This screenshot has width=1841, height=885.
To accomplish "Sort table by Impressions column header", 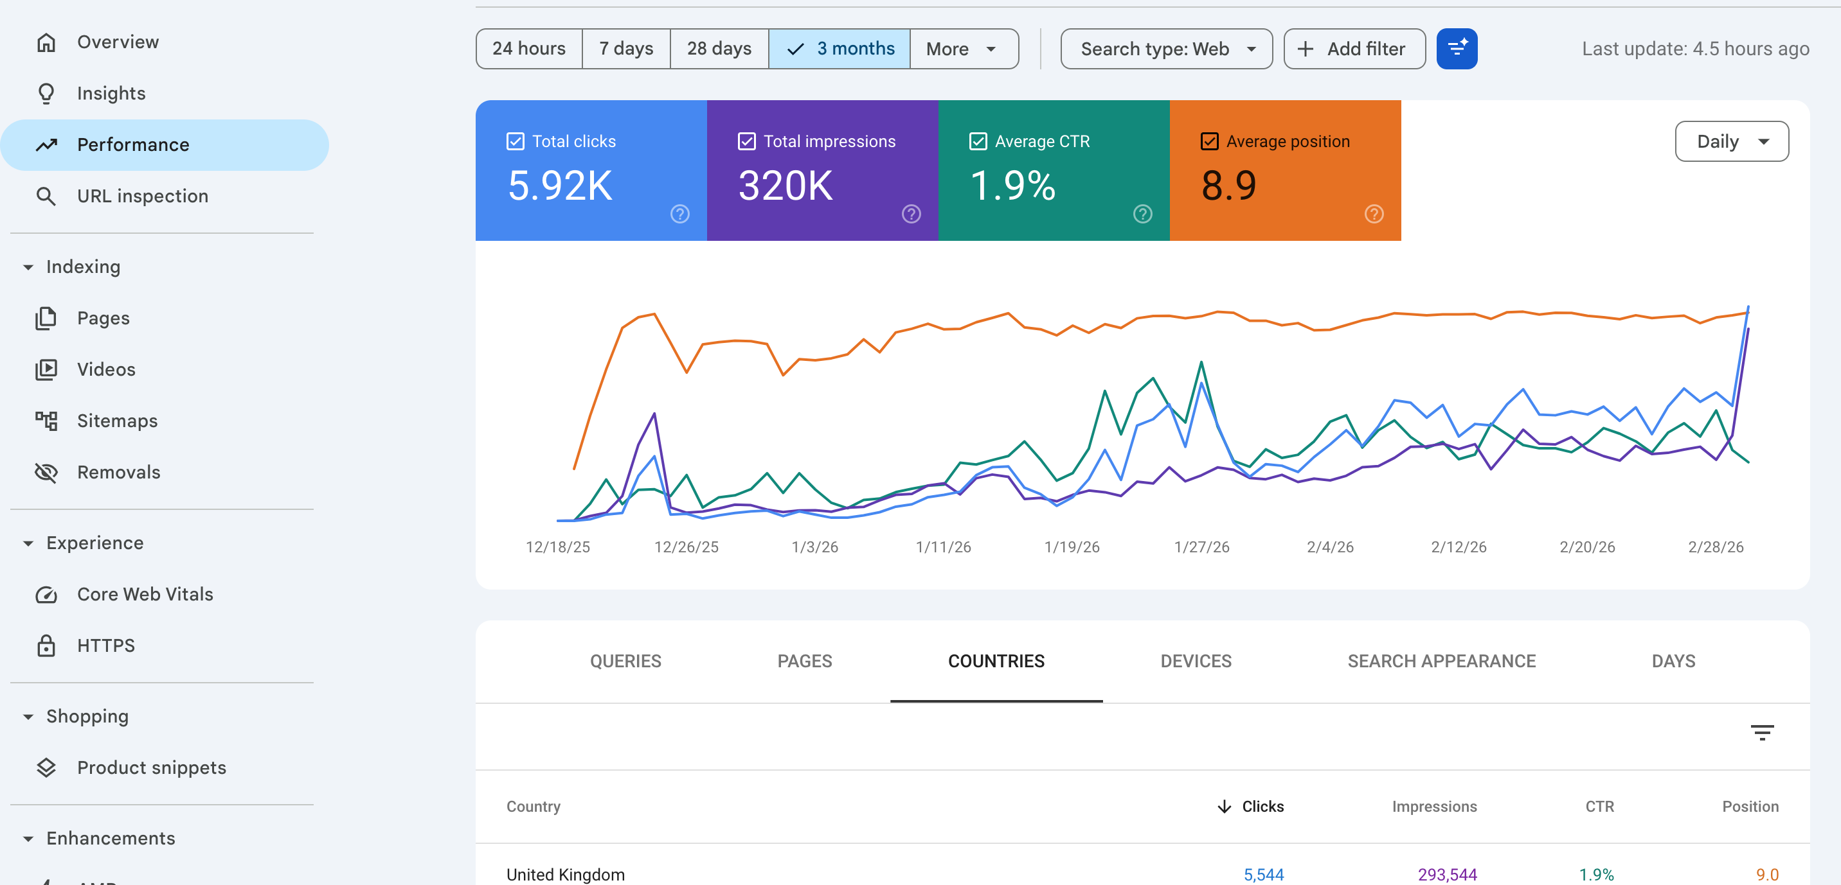I will point(1433,807).
